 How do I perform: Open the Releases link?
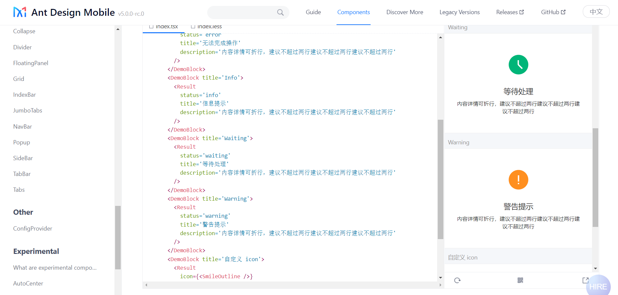coord(510,12)
